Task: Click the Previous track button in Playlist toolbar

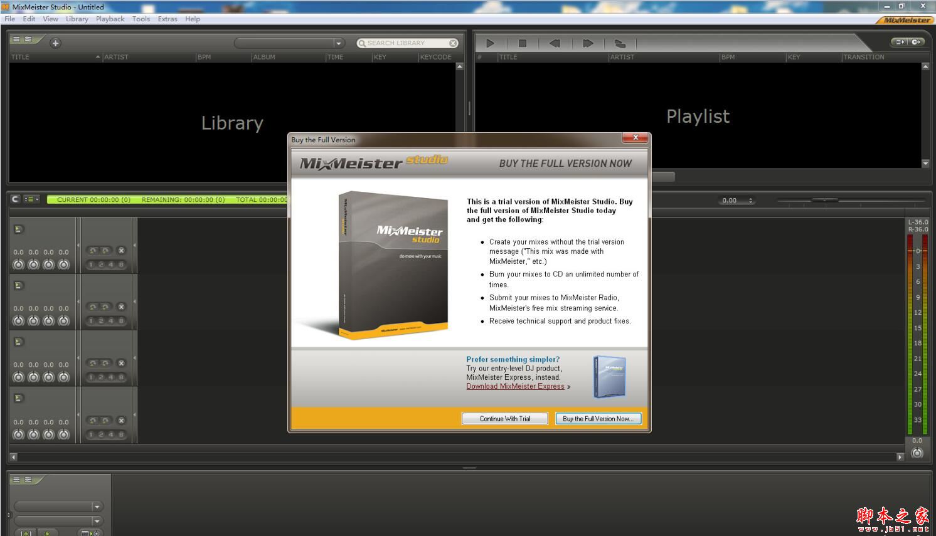Action: tap(555, 43)
